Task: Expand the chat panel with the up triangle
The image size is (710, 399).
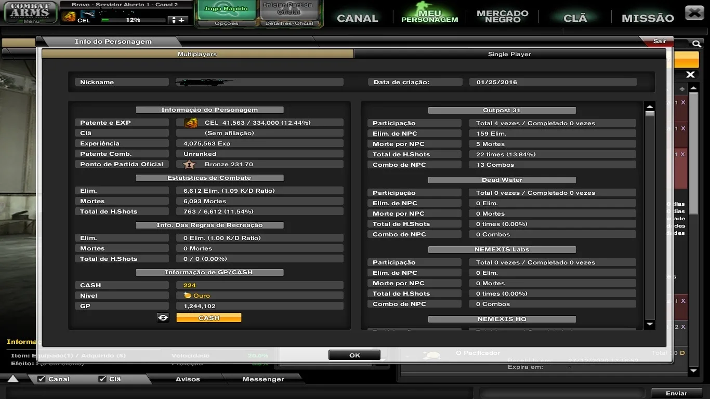Action: pos(13,379)
